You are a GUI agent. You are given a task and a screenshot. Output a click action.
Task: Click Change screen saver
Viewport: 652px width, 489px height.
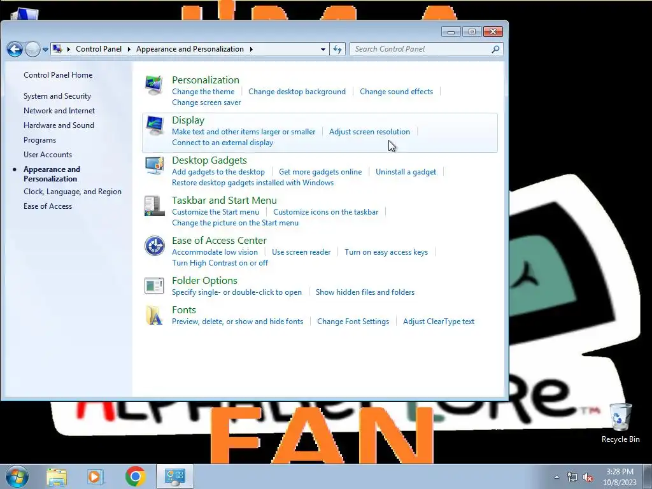point(206,103)
